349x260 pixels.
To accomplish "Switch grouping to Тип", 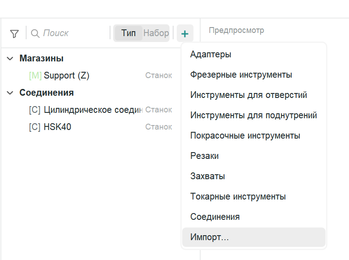I will [x=129, y=33].
